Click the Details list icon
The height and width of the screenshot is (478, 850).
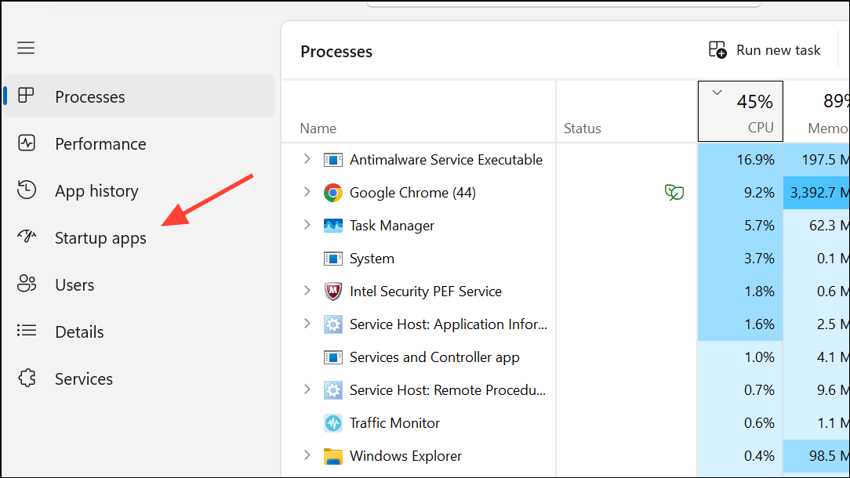tap(26, 331)
